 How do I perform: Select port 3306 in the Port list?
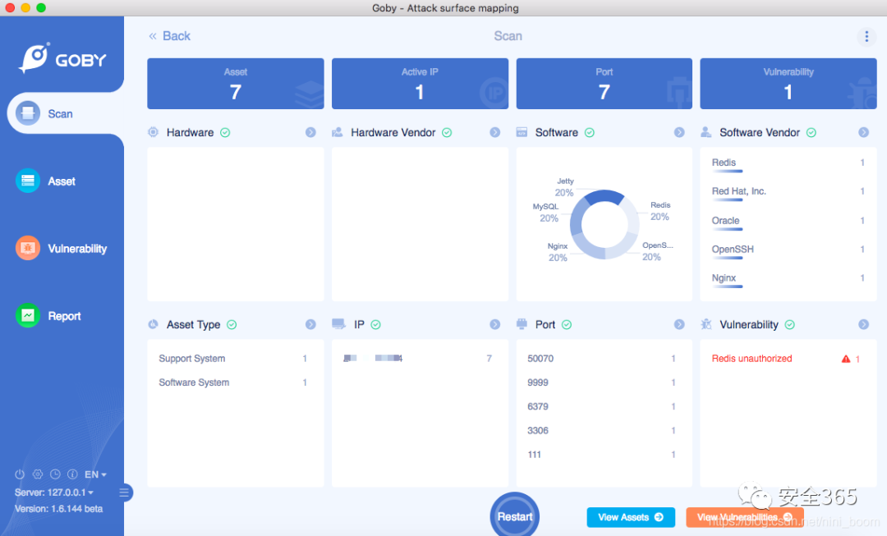602,431
